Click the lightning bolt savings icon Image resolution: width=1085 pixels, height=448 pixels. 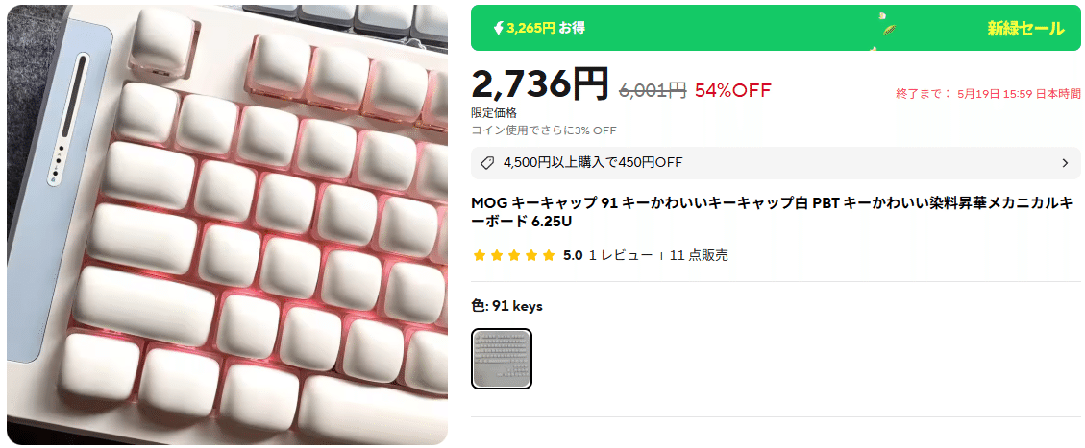pos(498,29)
